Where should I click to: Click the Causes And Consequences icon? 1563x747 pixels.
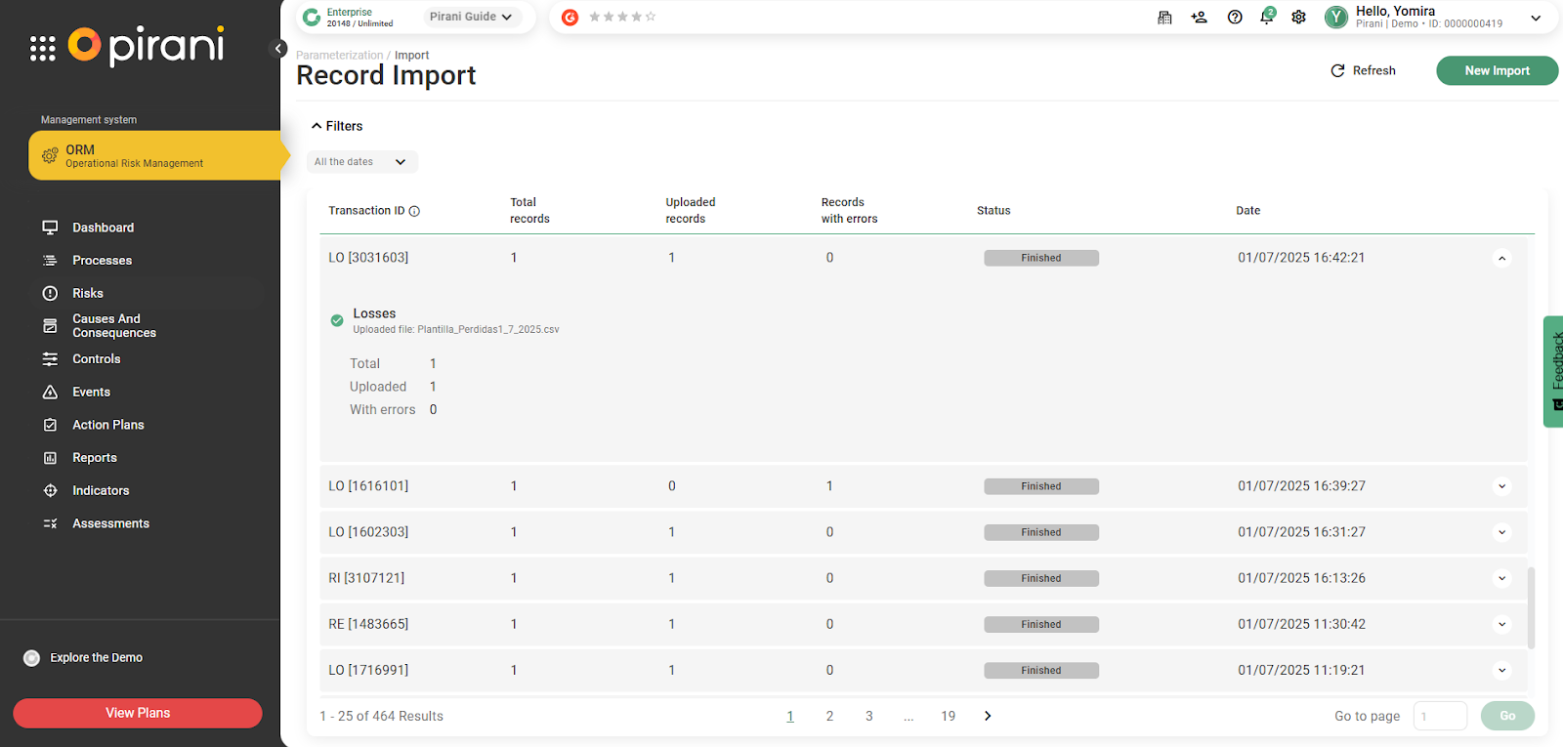pos(50,326)
